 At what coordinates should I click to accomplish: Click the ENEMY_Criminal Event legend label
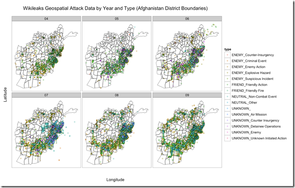pos(249,61)
